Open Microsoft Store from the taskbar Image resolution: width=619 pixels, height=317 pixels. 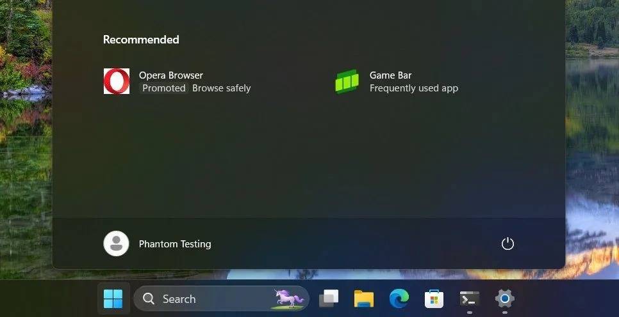click(434, 299)
